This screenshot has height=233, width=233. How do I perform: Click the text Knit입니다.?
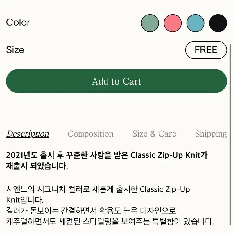(25, 200)
